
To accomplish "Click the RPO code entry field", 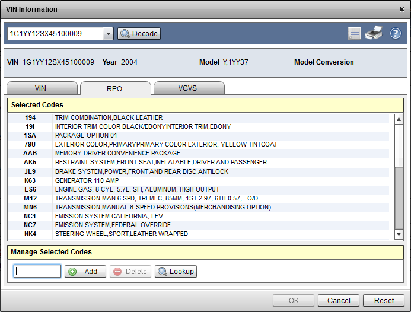I will (x=37, y=271).
